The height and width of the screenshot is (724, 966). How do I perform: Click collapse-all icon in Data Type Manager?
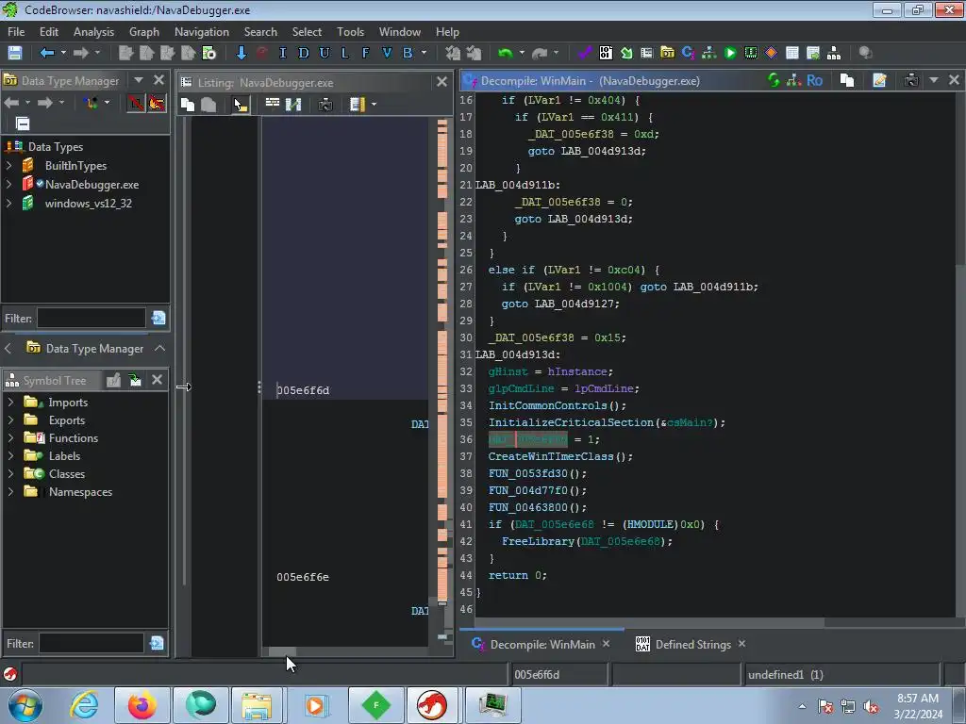(23, 123)
